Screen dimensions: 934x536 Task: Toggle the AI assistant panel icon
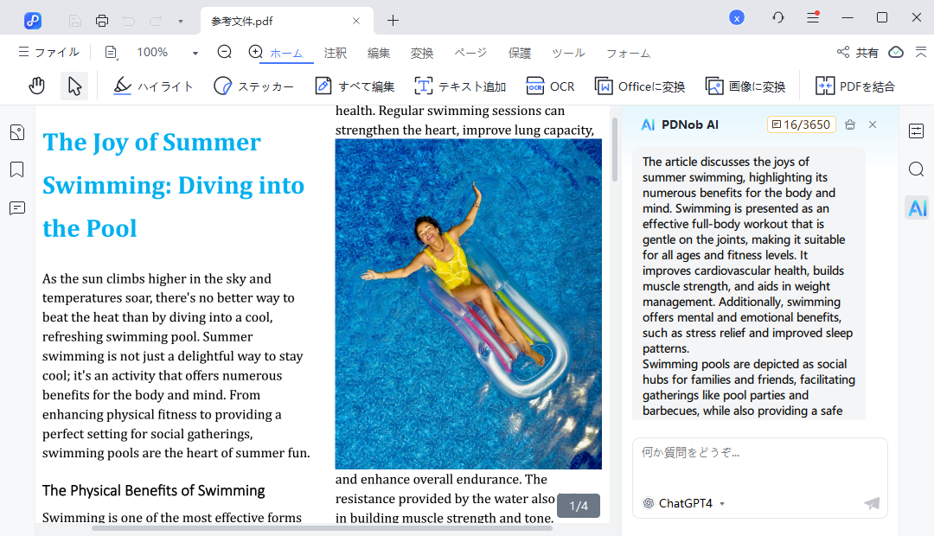point(917,207)
